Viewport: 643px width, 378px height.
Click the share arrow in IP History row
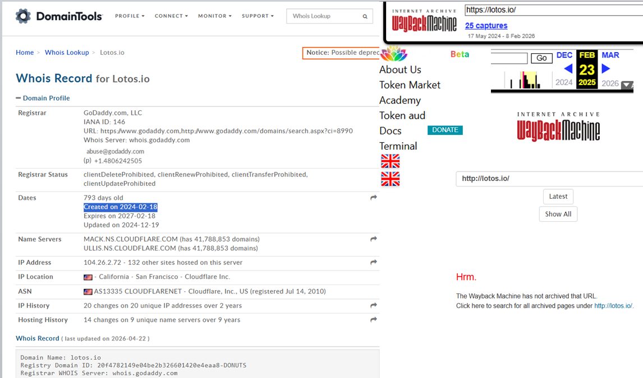tap(374, 305)
